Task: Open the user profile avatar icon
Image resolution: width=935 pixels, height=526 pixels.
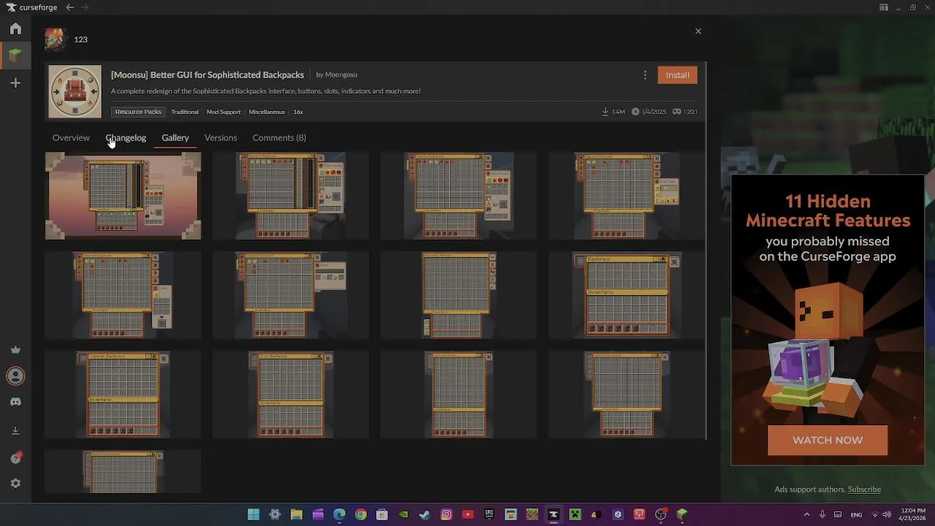Action: coord(15,376)
